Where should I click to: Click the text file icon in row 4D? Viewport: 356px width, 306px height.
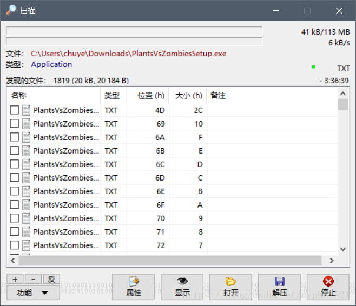[26, 110]
